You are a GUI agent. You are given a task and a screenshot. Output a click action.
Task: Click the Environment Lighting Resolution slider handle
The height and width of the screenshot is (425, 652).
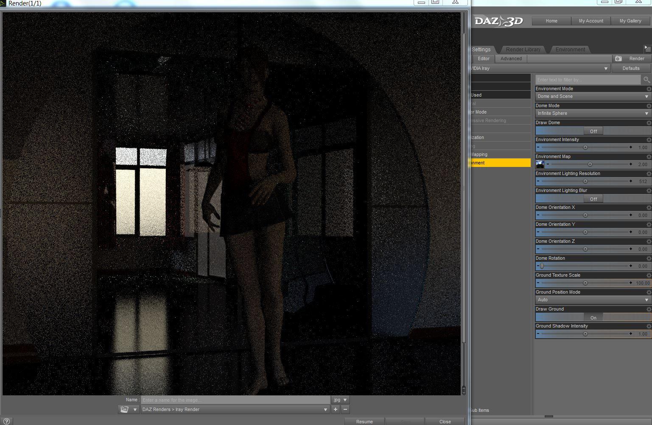[x=585, y=181]
